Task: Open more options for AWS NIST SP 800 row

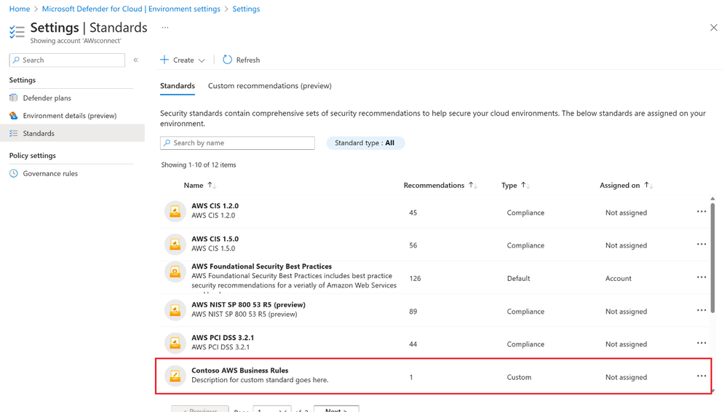Action: coord(702,310)
